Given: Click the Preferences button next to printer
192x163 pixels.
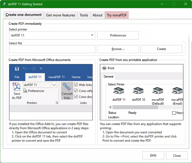Looking at the screenshot, I should [118, 35].
